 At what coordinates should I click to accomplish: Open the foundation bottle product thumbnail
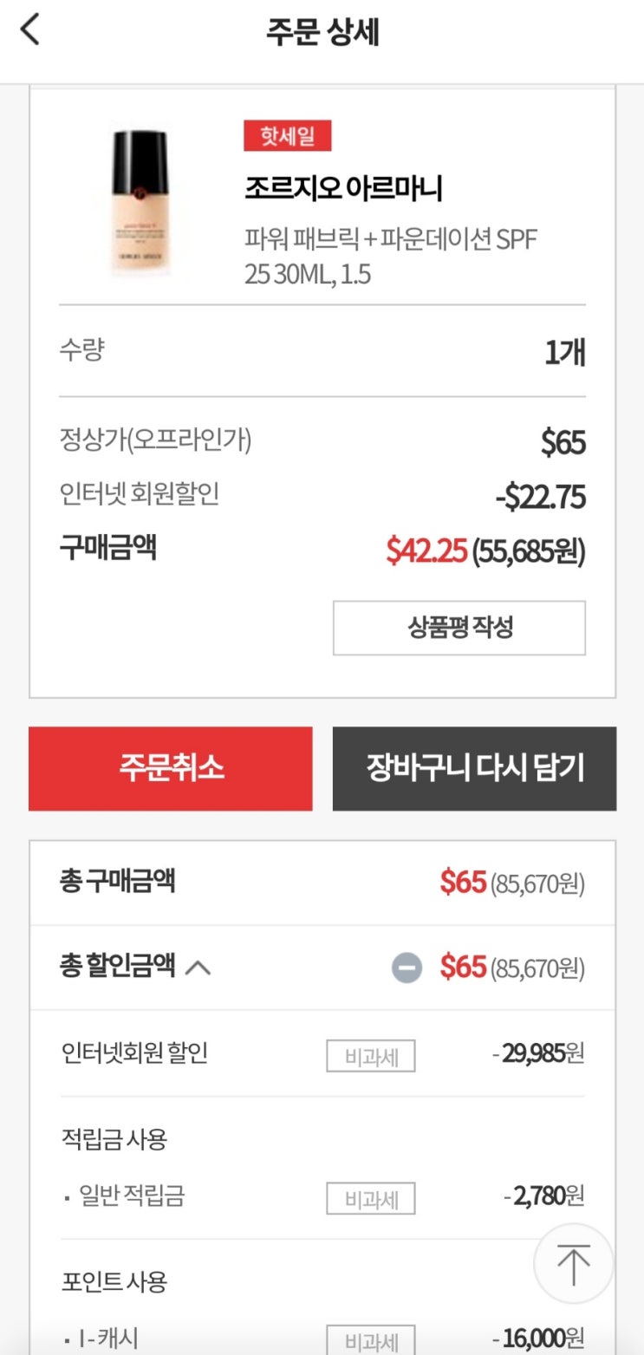(x=140, y=203)
